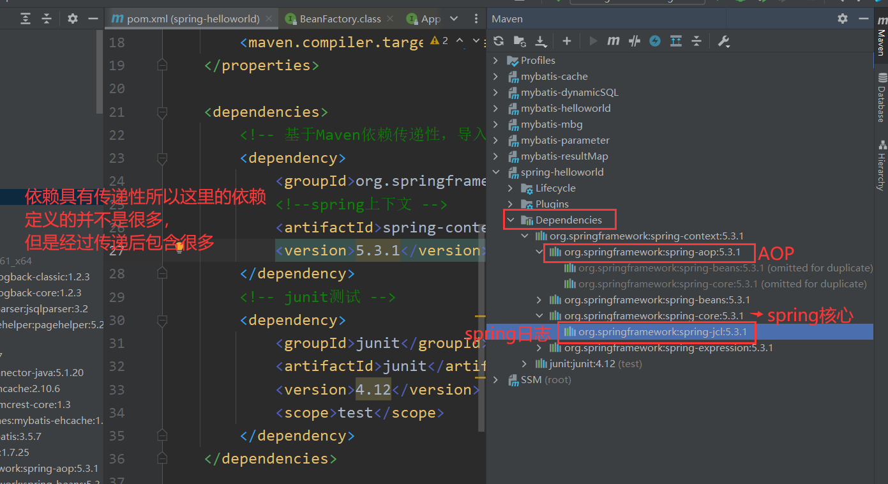Image resolution: width=888 pixels, height=484 pixels.
Task: Expand spring-expression:5.3.1 dependency arrow
Action: coord(539,348)
